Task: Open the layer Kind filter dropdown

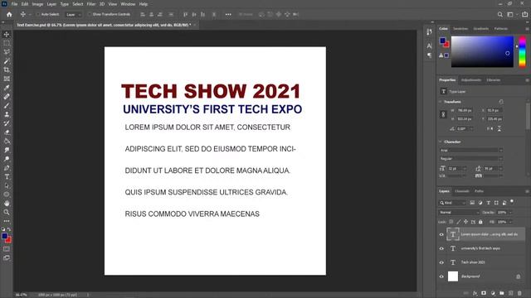Action: pos(453,203)
